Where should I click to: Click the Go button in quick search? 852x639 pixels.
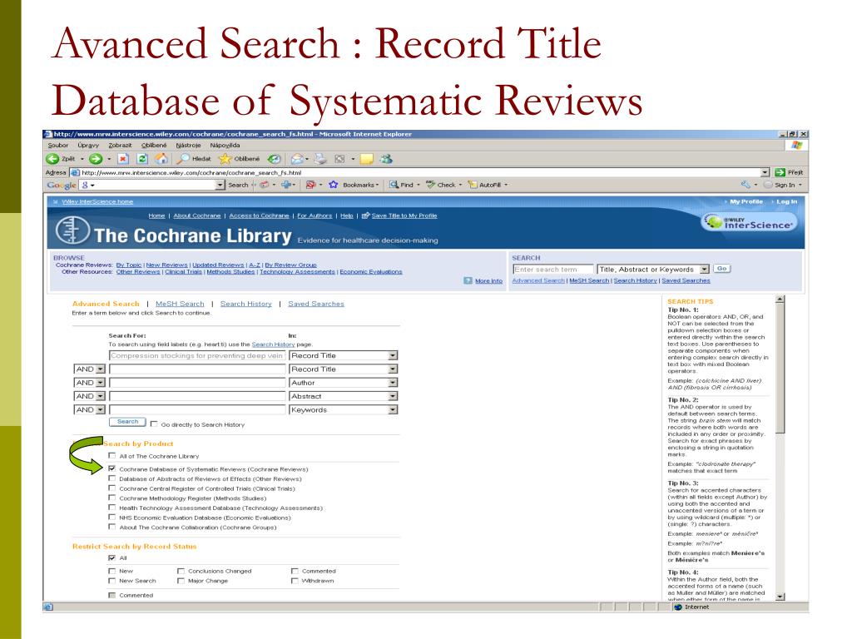pyautogui.click(x=721, y=269)
